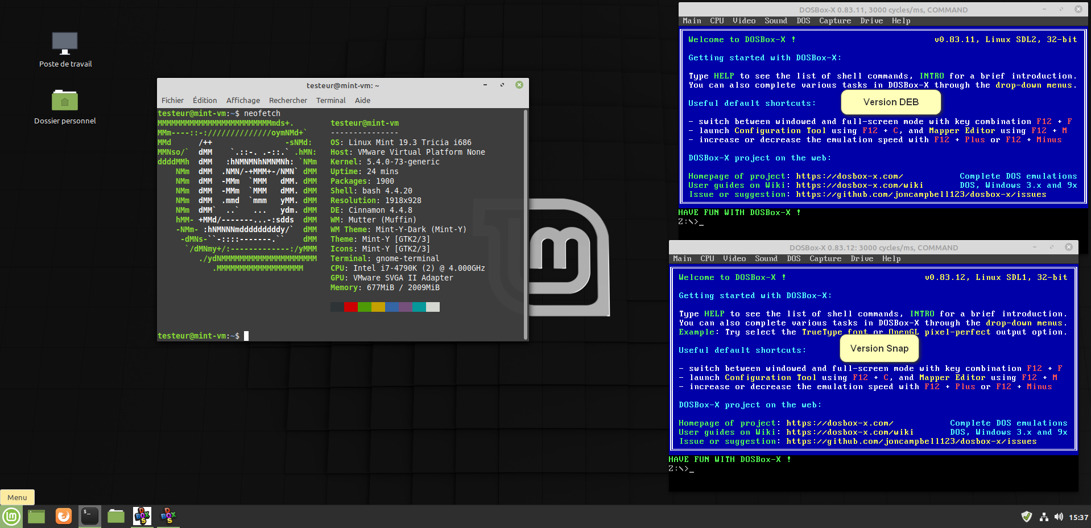The height and width of the screenshot is (528, 1091).
Task: Click the clock showing 15:37
Action: pos(1078,517)
